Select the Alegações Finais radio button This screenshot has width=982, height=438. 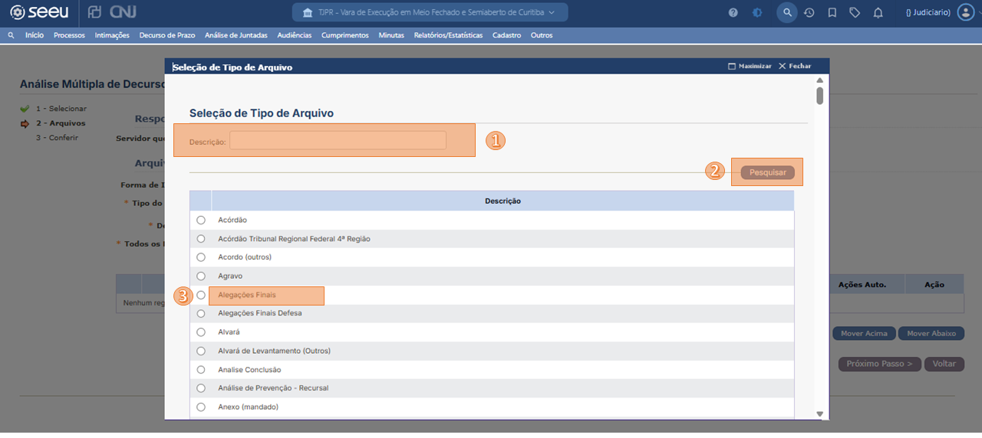pos(201,295)
